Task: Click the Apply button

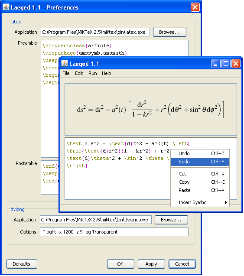Action: [151, 264]
